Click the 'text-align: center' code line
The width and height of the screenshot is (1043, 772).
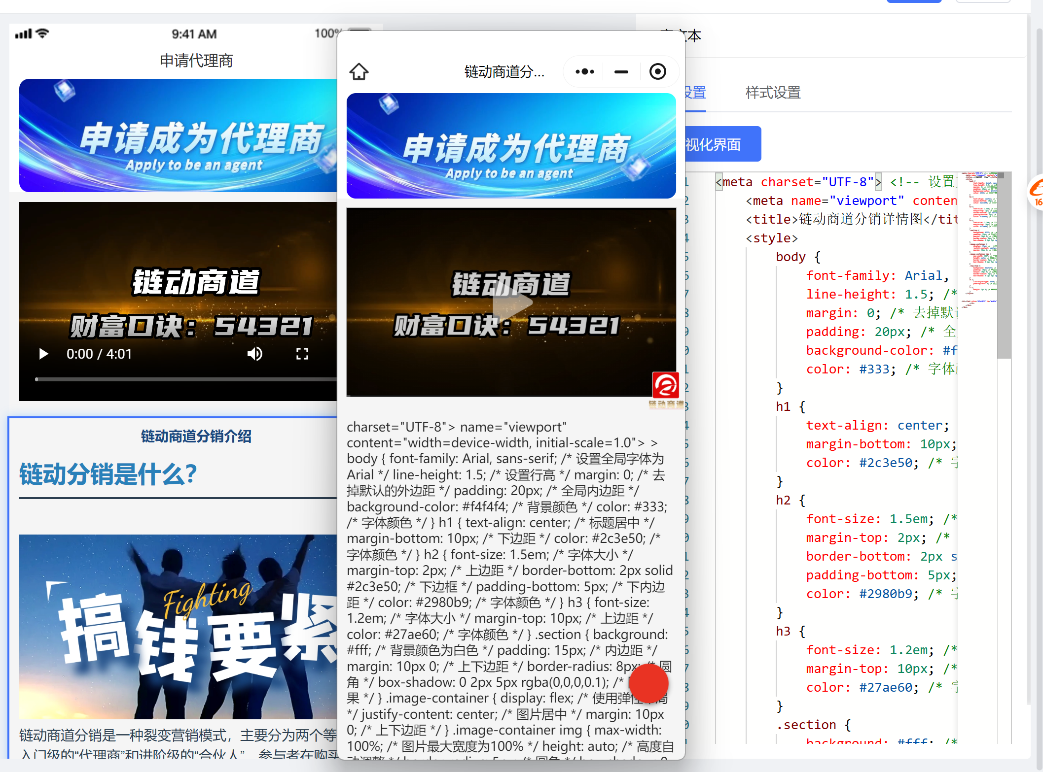(x=877, y=425)
